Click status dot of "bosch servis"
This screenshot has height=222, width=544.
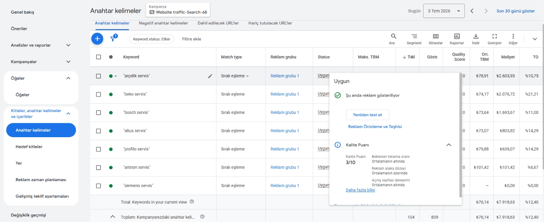coord(111,112)
